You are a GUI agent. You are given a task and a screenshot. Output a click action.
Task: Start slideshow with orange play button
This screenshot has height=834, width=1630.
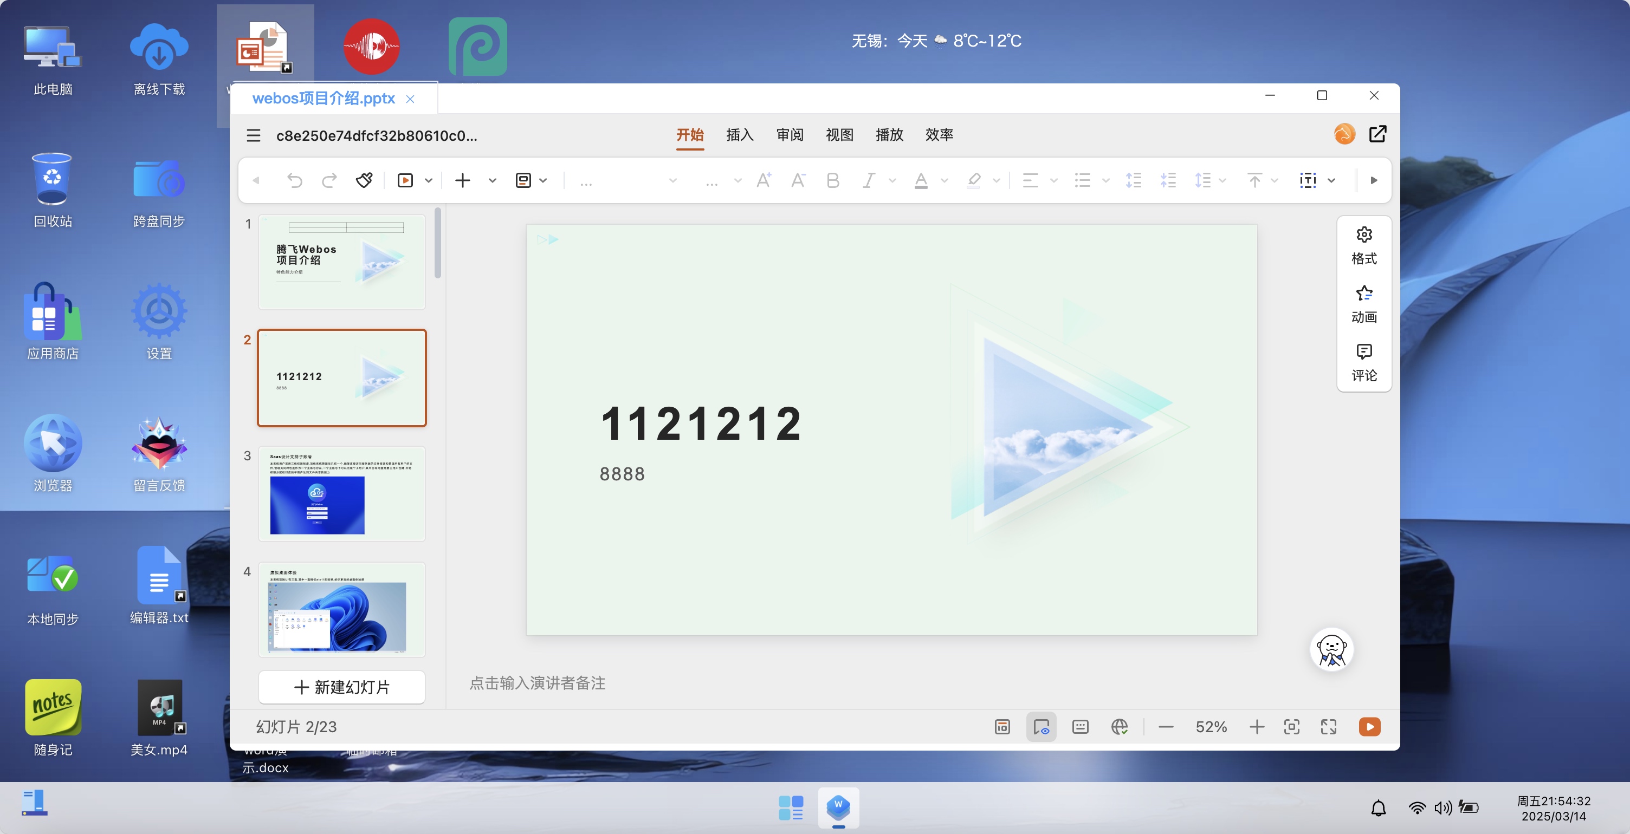click(1369, 727)
